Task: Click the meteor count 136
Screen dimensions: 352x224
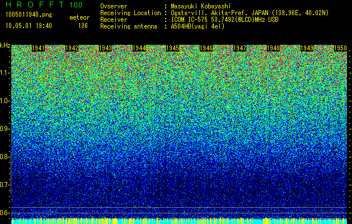Action: (x=83, y=26)
